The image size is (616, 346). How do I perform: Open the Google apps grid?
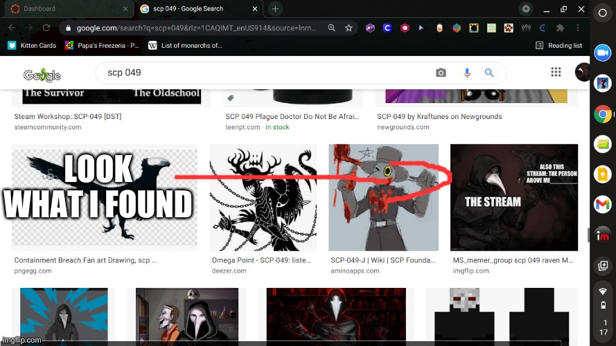[x=556, y=73]
